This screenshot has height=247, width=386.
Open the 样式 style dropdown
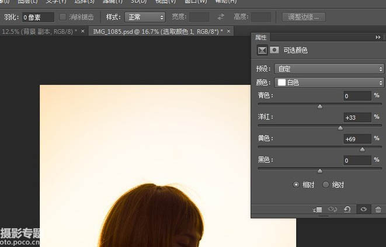click(145, 17)
